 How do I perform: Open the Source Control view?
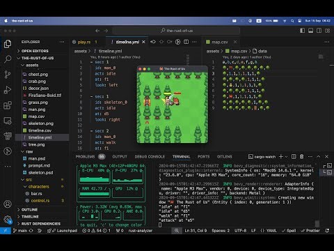[x=8, y=75]
